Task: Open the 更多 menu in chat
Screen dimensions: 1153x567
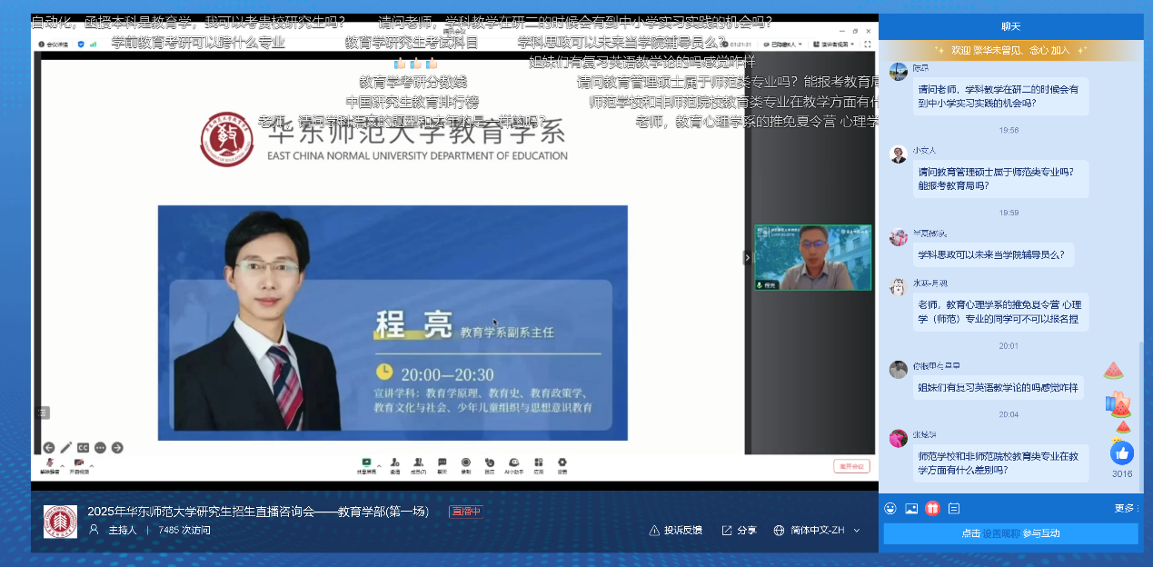Action: pos(1127,508)
